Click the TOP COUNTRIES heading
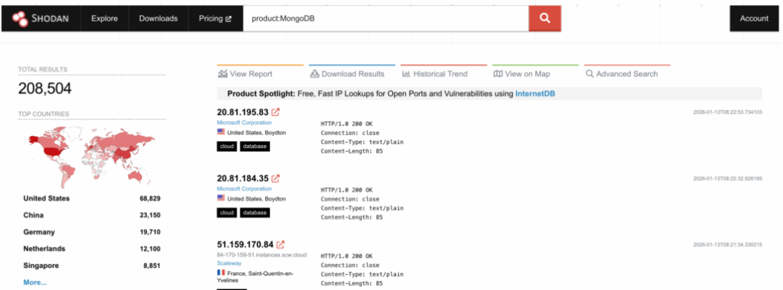The height and width of the screenshot is (290, 783). (44, 114)
